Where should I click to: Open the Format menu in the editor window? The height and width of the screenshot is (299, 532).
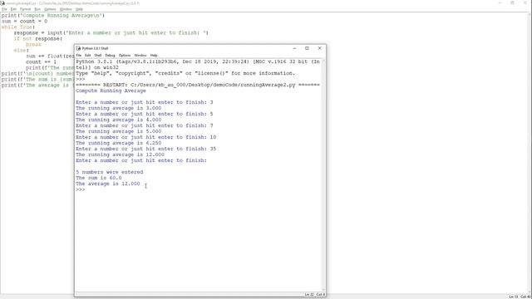tap(26, 9)
